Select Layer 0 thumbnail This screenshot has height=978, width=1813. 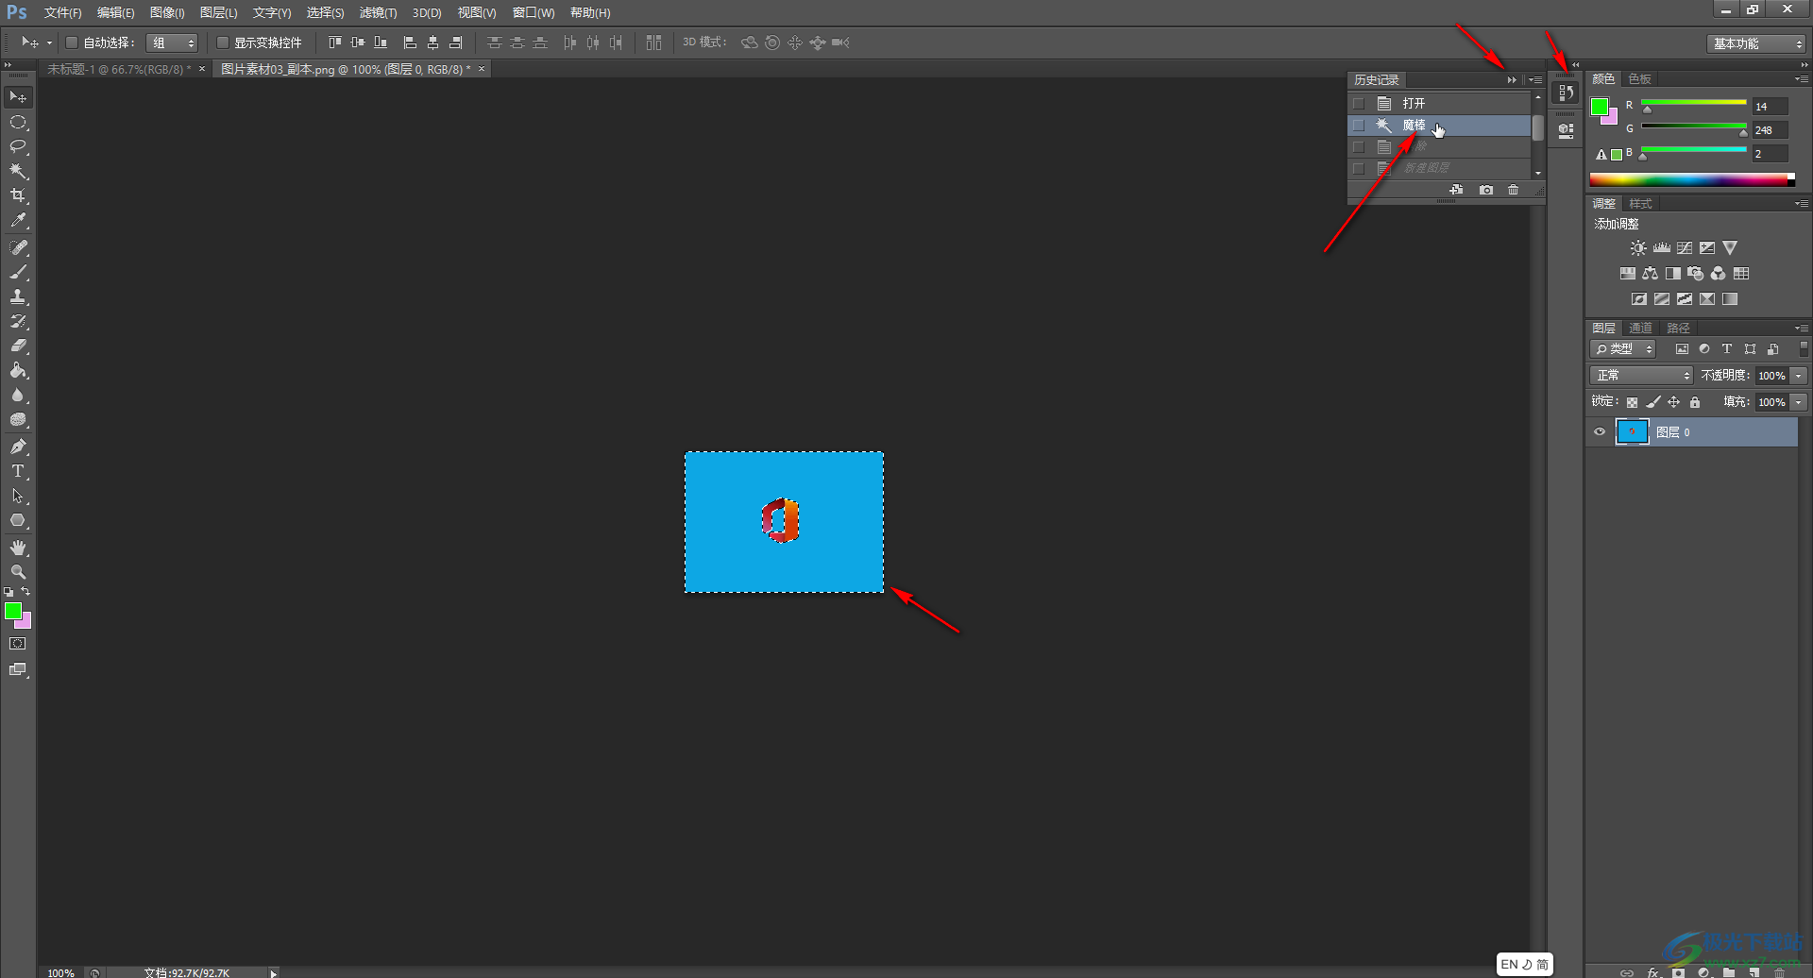pos(1633,432)
